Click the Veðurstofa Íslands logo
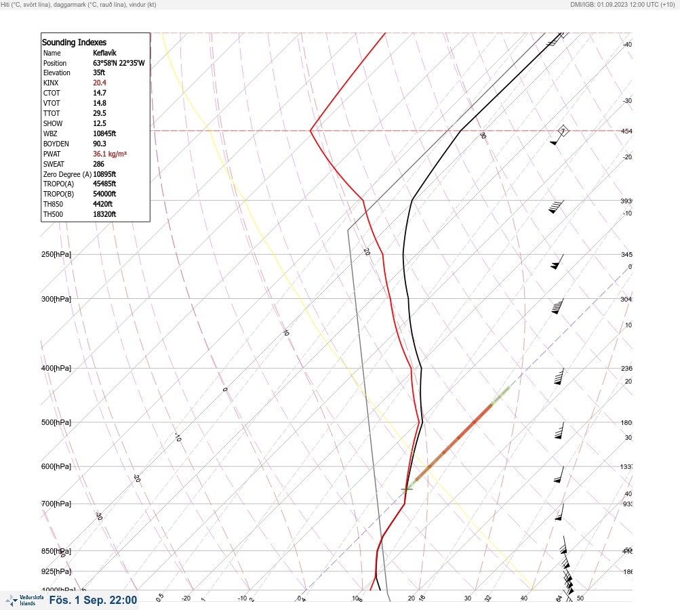This screenshot has width=680, height=610. tap(24, 600)
